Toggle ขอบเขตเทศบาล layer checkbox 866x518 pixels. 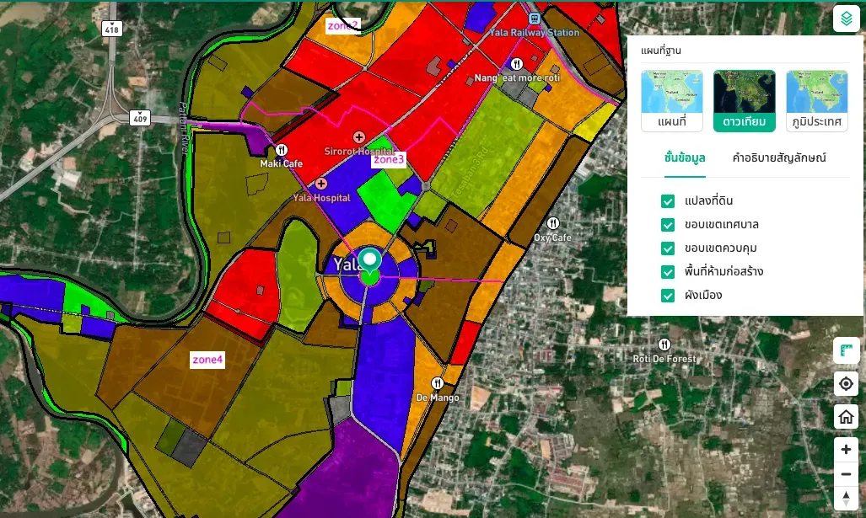point(668,225)
